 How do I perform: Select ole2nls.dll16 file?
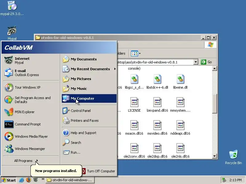(180, 151)
